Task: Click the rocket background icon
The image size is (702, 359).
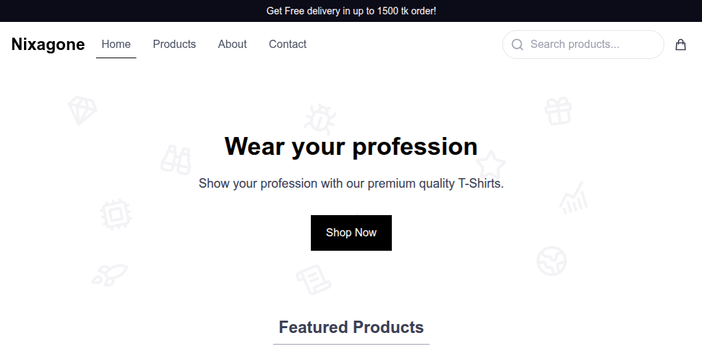Action: (109, 275)
